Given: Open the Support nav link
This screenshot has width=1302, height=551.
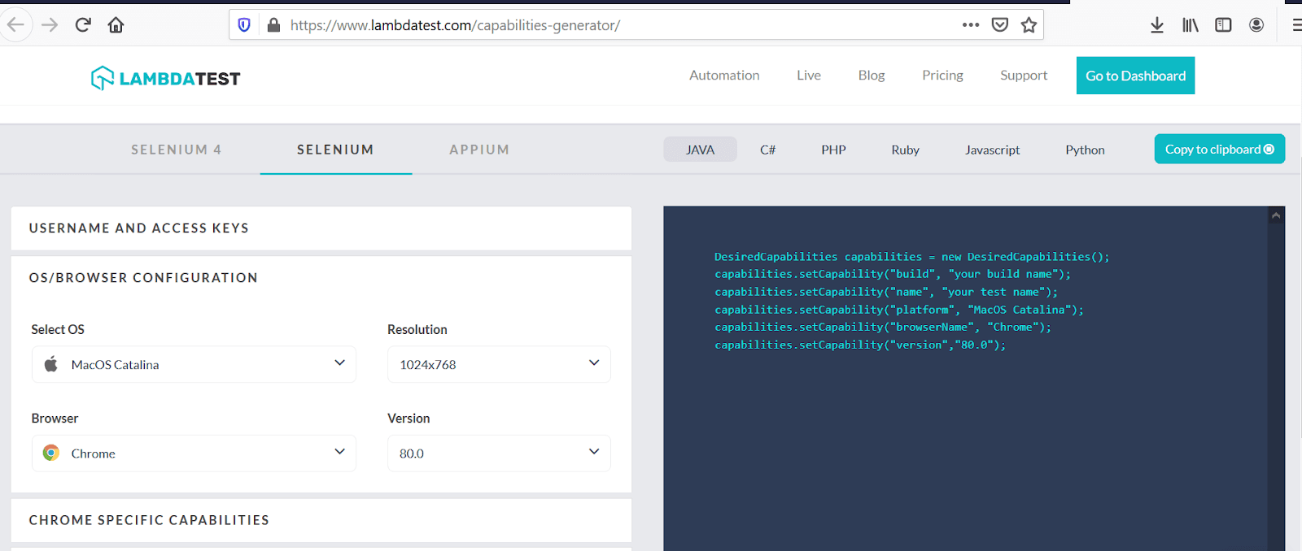Looking at the screenshot, I should click(1024, 75).
